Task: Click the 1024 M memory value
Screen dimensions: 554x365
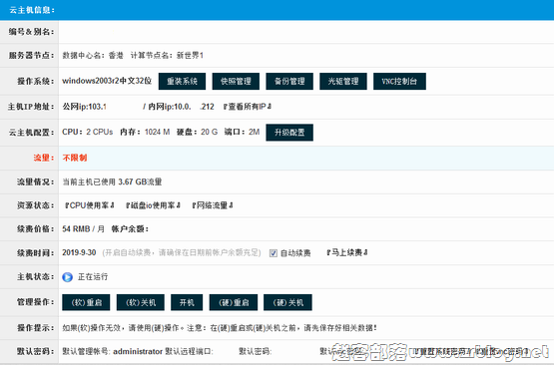Action: pos(158,132)
